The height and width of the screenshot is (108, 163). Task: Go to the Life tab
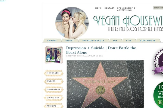(128, 40)
